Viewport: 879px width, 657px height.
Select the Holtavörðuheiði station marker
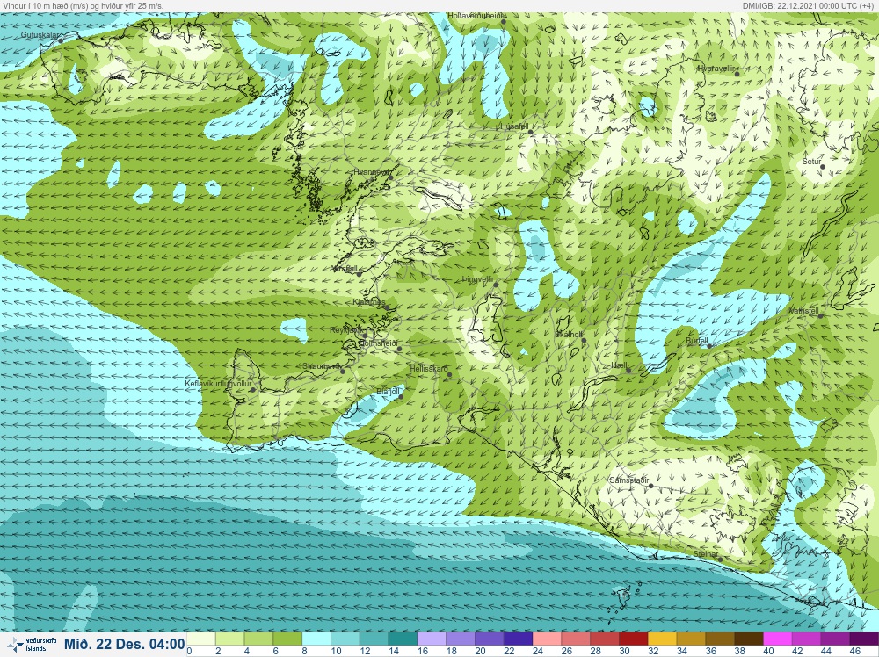504,22
